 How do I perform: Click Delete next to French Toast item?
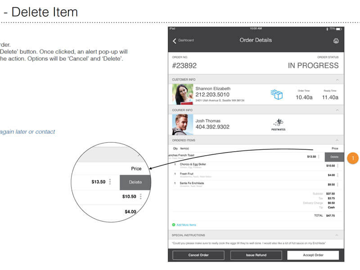click(333, 156)
